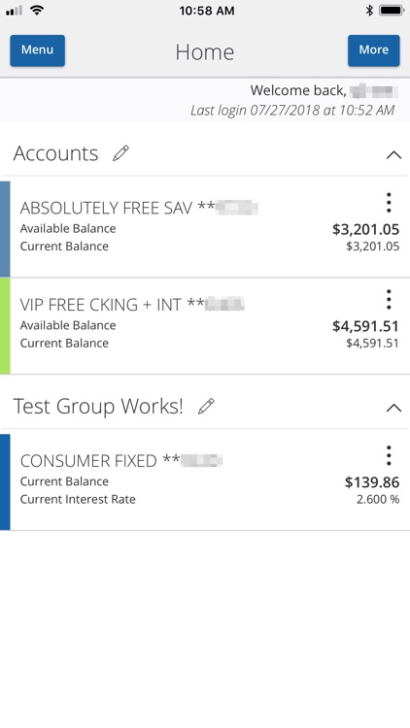The height and width of the screenshot is (728, 410).
Task: Edit the Accounts group with pencil icon
Action: 120,153
